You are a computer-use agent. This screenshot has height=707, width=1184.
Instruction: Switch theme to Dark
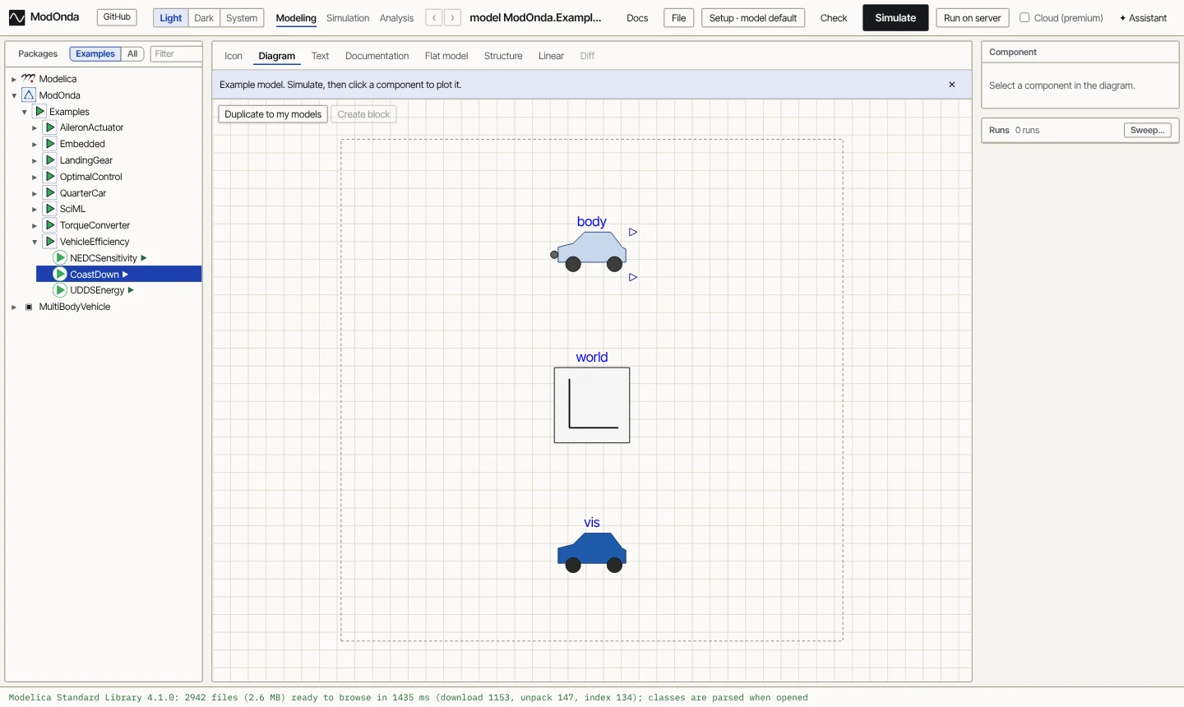coord(204,18)
